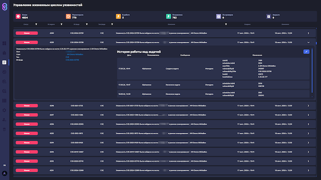Click the Пользователь history column header
The height and width of the screenshot is (180, 321).
[x=153, y=55]
